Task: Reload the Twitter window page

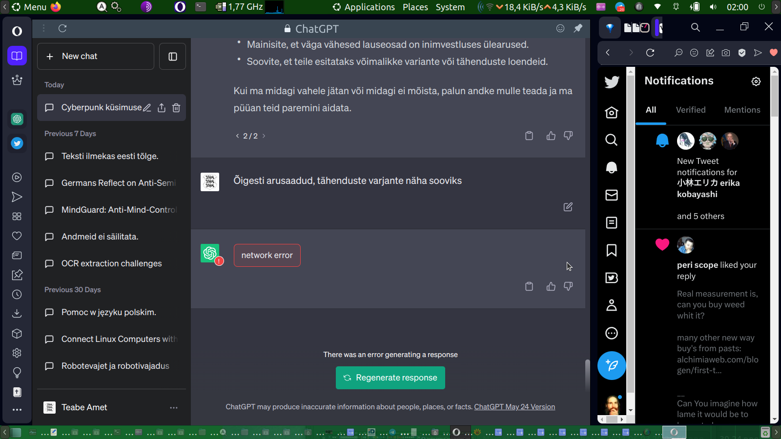Action: click(x=650, y=53)
